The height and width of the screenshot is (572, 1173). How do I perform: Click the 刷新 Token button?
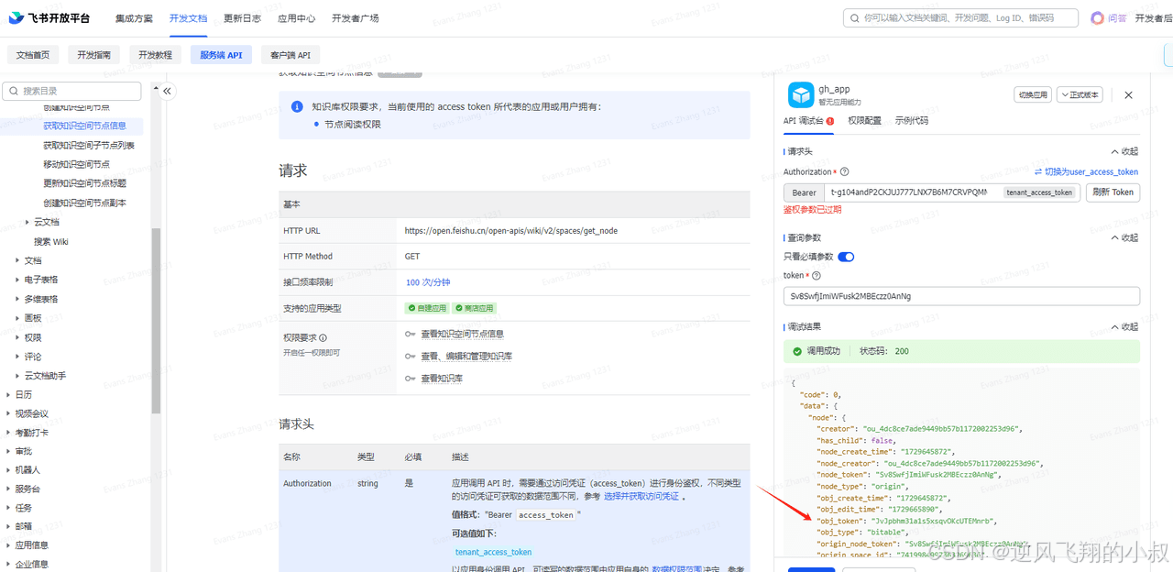click(x=1113, y=192)
